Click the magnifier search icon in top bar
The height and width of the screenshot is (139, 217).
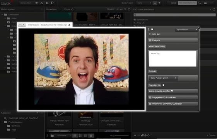(200, 3)
